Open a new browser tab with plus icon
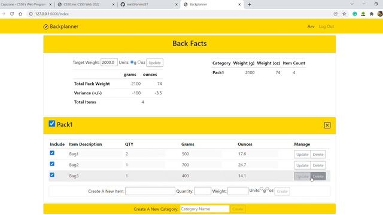 pos(250,4)
